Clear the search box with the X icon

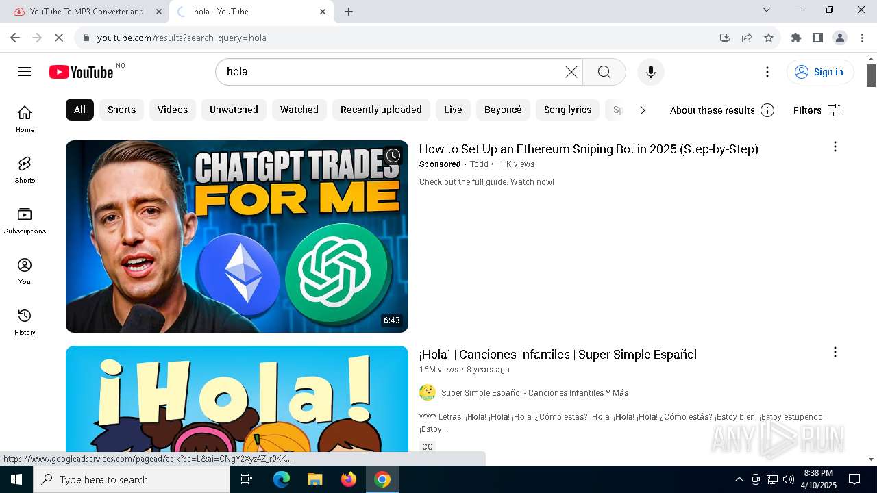571,72
